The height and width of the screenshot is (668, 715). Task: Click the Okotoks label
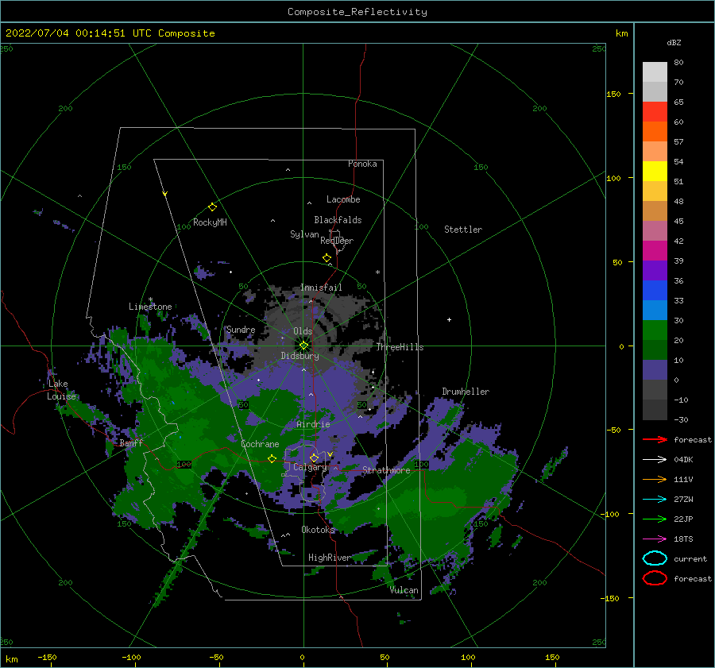[x=318, y=529]
